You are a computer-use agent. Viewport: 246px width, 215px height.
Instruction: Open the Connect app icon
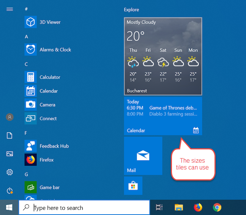[x=31, y=118]
